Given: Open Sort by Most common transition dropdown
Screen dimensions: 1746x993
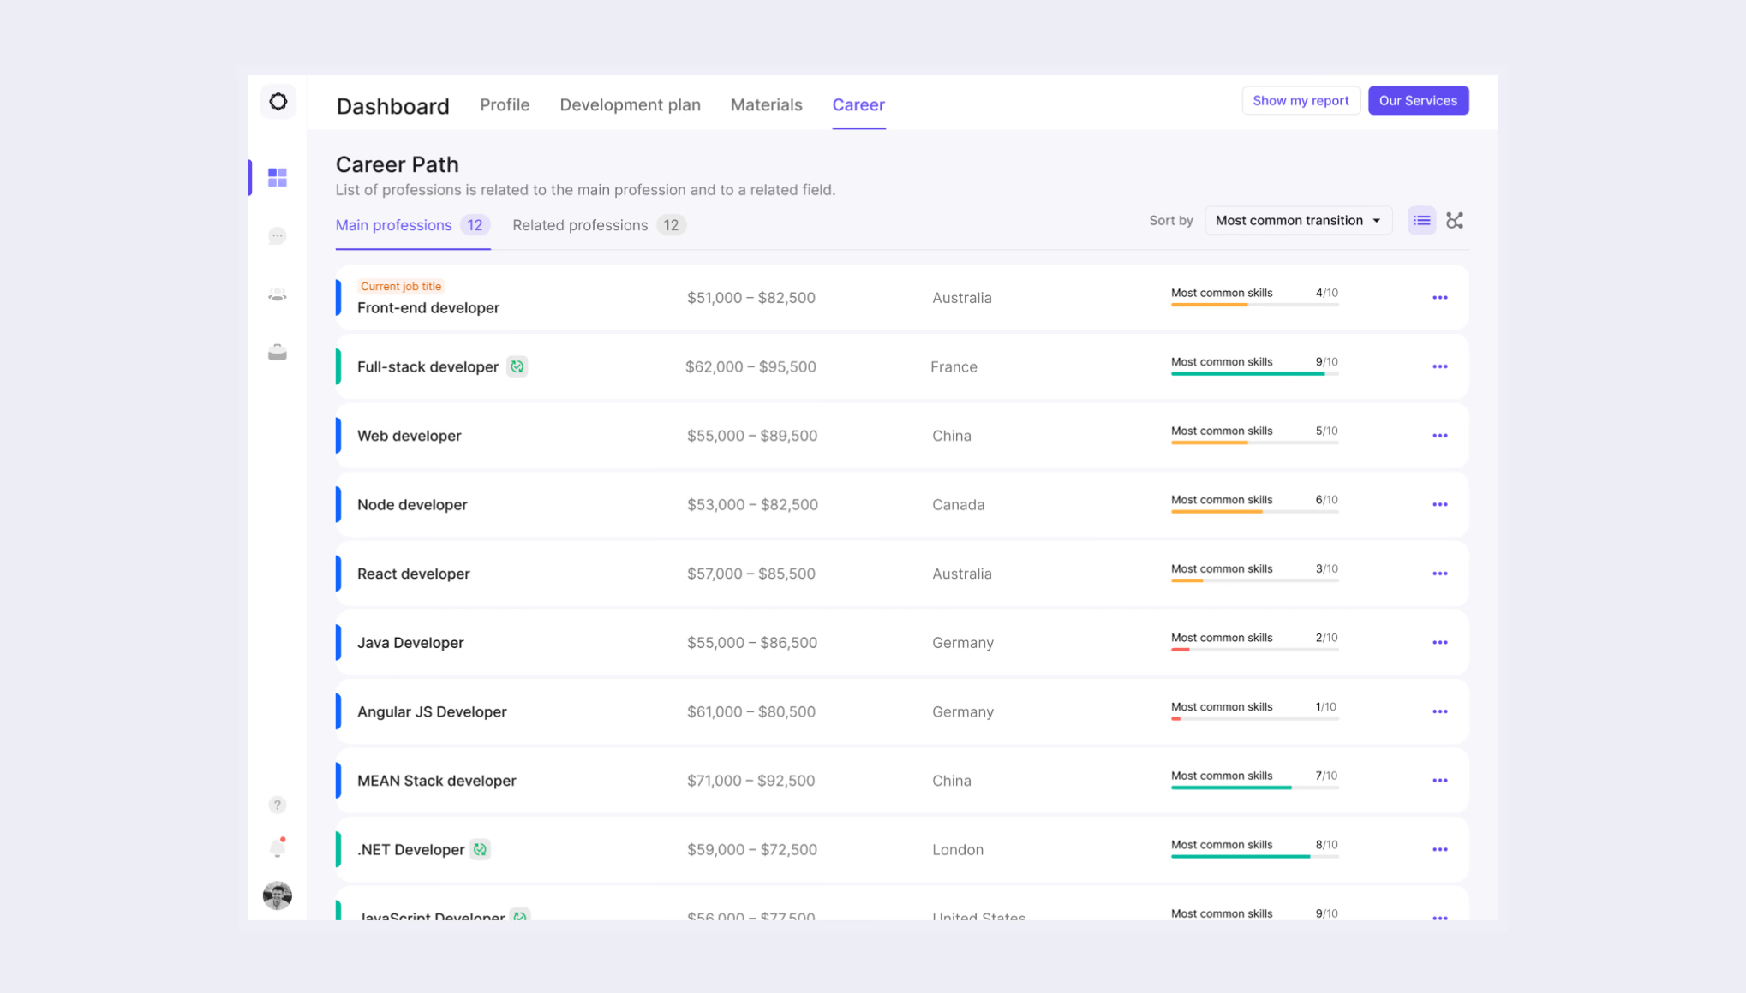Looking at the screenshot, I should coord(1298,221).
